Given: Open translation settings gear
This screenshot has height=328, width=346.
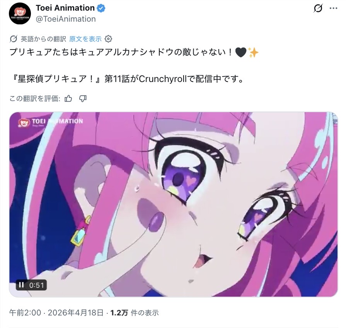Looking at the screenshot, I should pos(108,39).
